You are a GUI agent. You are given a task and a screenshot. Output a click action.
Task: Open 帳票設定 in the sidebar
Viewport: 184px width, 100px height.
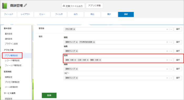(x=9, y=77)
